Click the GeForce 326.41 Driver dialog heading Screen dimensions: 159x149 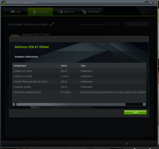coord(32,47)
